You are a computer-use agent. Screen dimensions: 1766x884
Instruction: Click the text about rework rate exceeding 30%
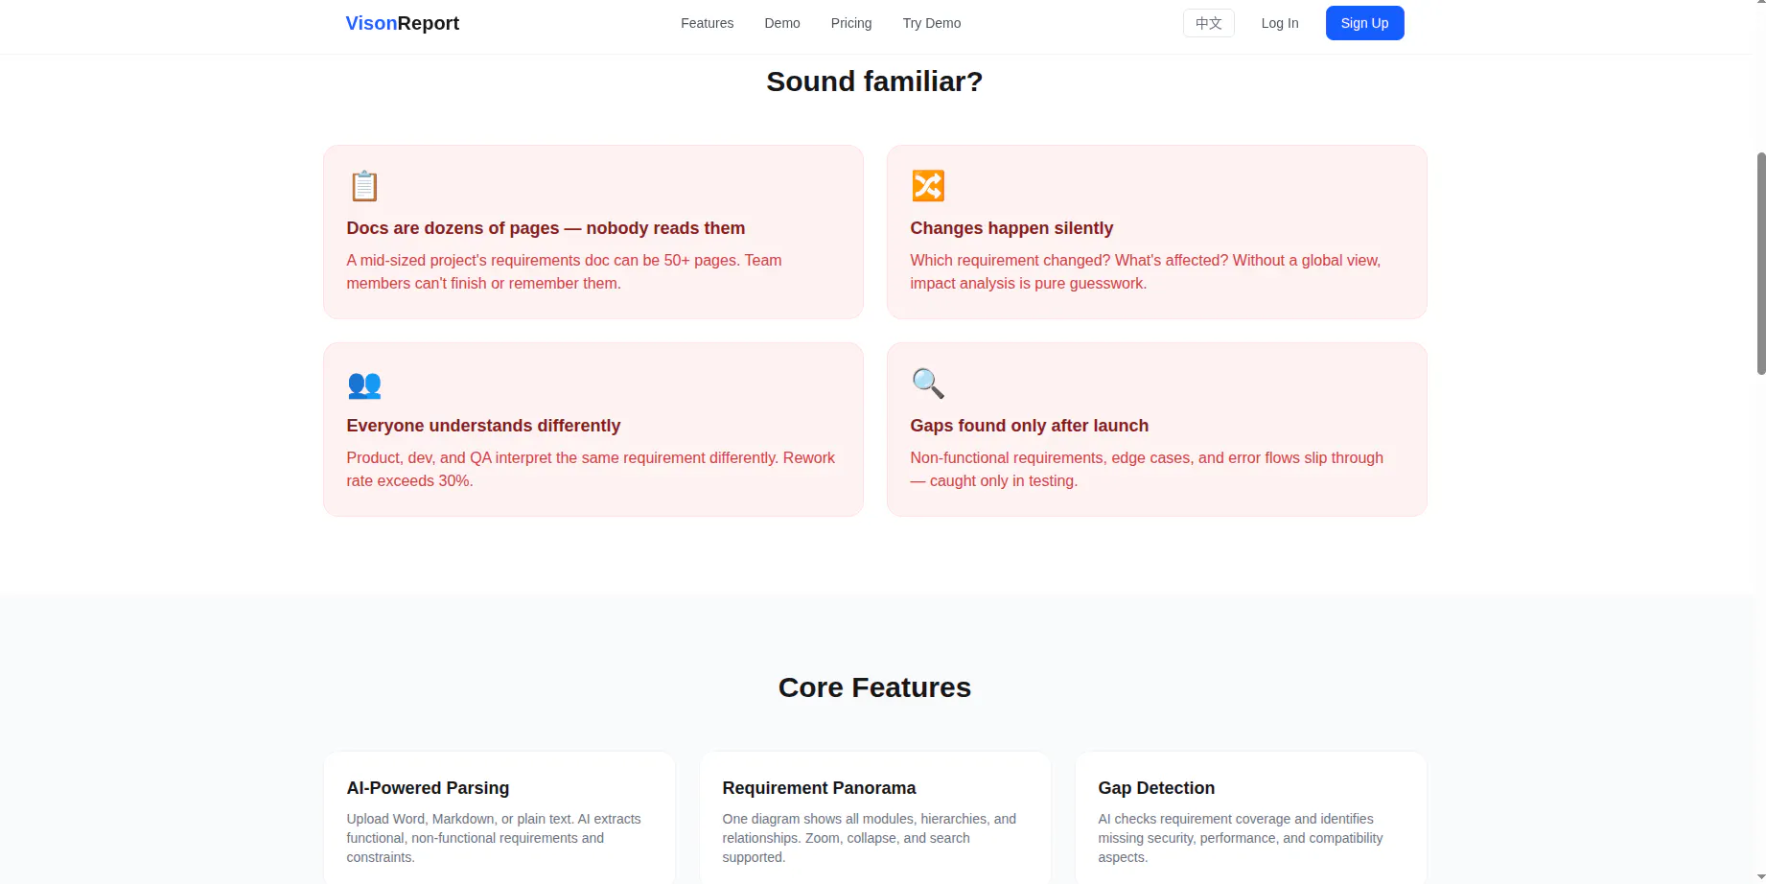coord(591,470)
